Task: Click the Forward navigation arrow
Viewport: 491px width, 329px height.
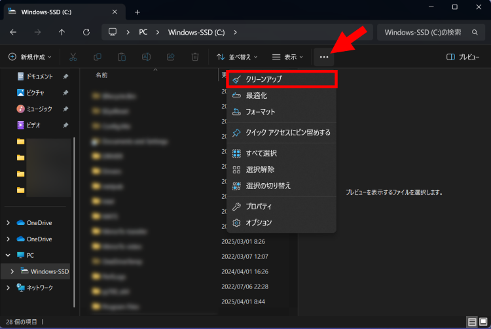Action: point(37,32)
